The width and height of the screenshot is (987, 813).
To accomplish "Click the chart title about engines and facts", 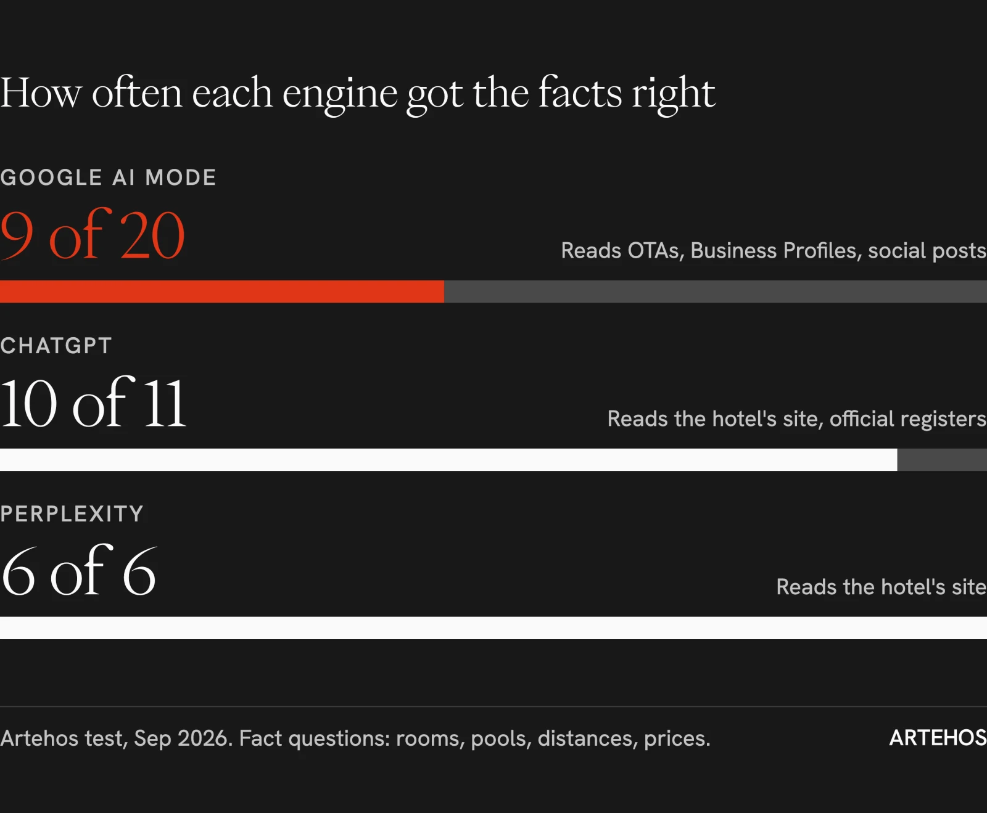I will 358,94.
